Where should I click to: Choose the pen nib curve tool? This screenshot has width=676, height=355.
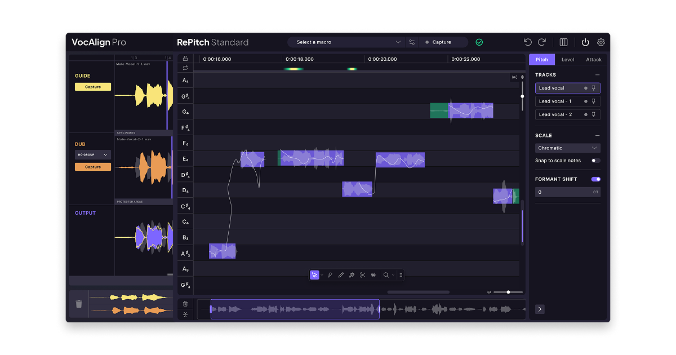352,275
